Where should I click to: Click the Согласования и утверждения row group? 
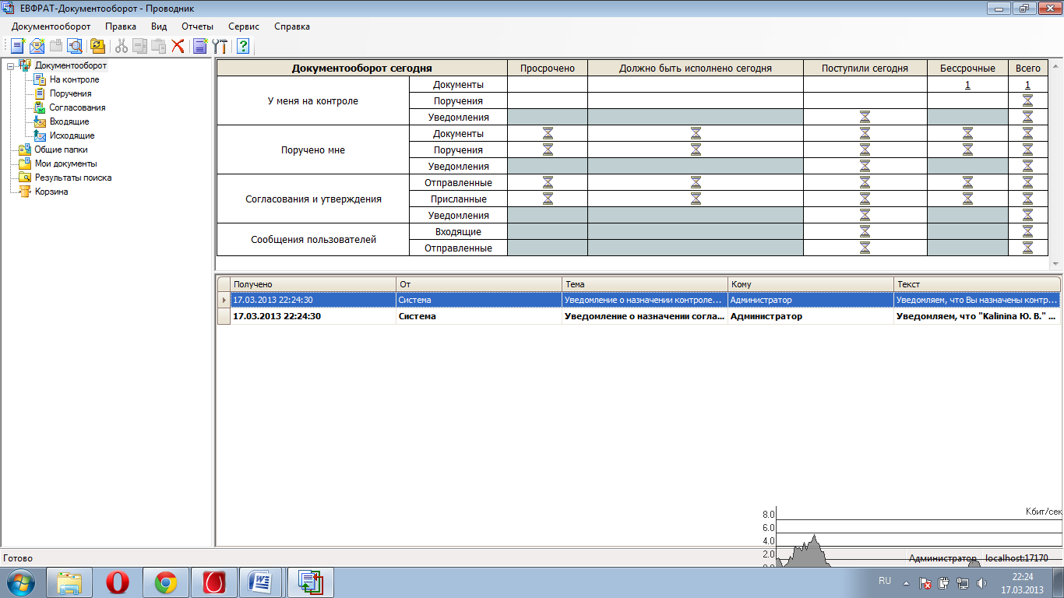point(312,199)
